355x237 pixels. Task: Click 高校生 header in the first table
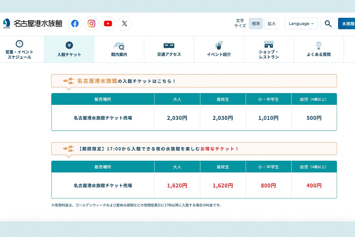[x=223, y=99]
